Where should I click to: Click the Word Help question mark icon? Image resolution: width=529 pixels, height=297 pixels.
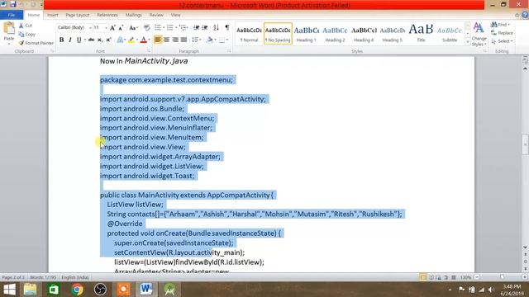[x=525, y=15]
